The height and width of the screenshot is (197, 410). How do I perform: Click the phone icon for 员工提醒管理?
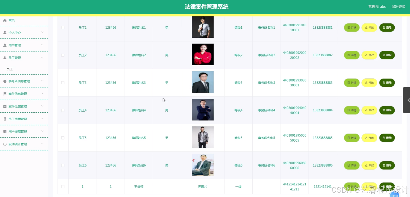pyautogui.click(x=4, y=119)
